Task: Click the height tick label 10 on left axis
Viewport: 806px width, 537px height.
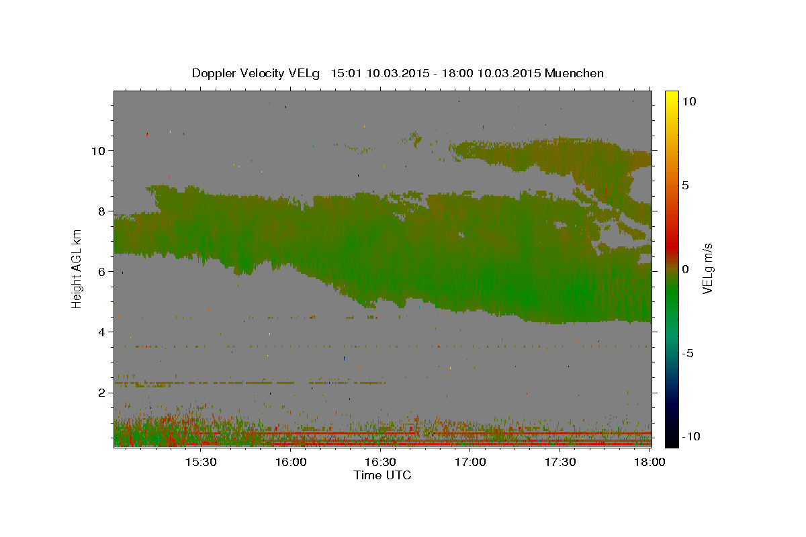Action: (99, 151)
